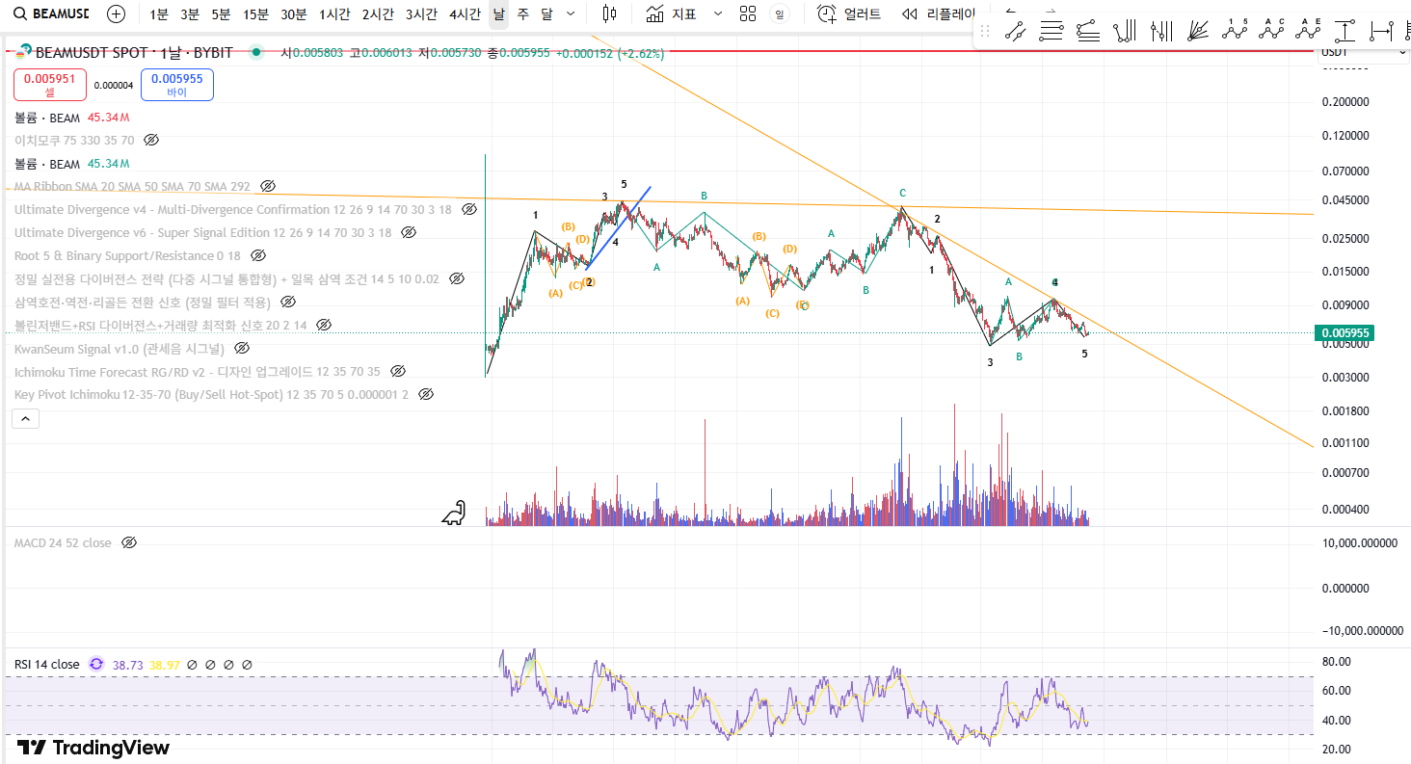Click the blue 0.005955 buy button

(x=177, y=85)
